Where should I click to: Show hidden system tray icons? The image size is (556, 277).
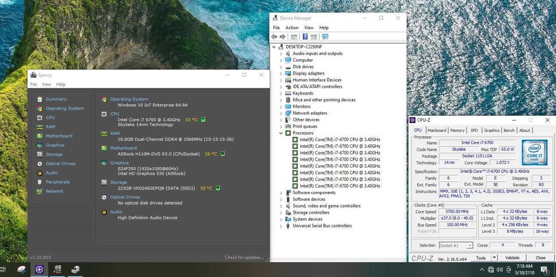(x=481, y=270)
